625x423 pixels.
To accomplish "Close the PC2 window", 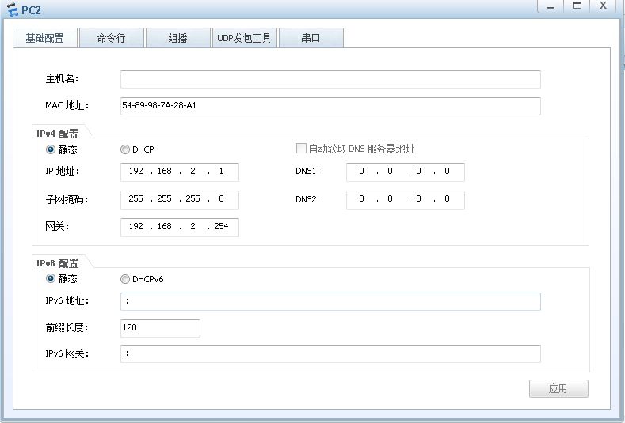I will pos(603,6).
